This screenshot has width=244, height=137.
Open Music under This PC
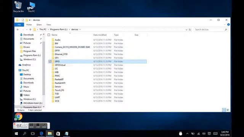coord(26,87)
